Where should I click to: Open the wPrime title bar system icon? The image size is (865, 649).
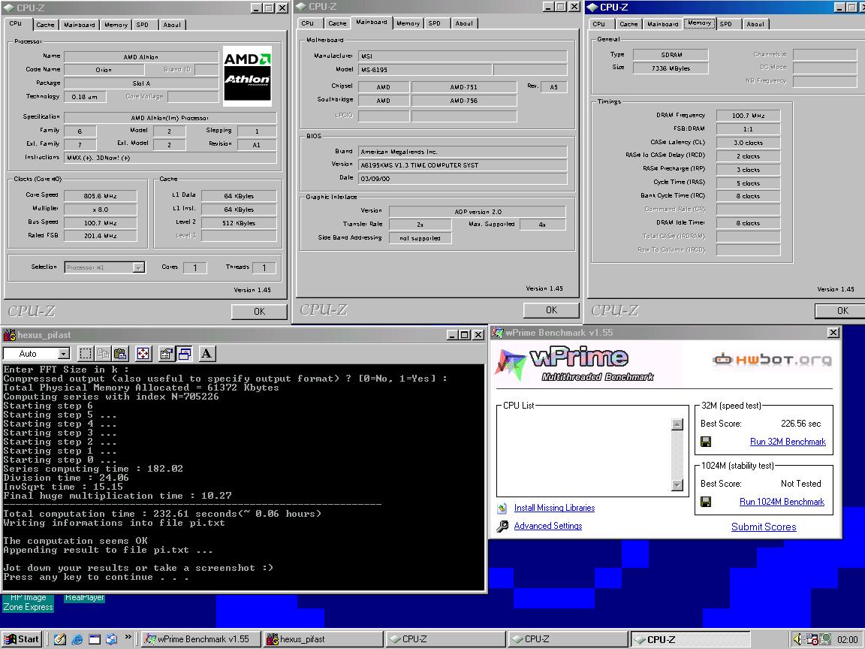498,332
